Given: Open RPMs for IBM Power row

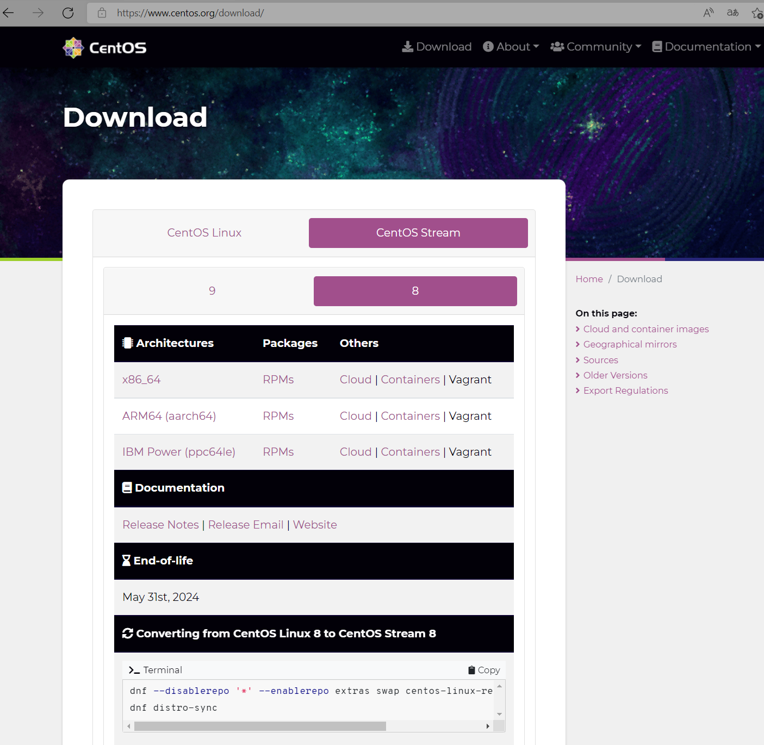Looking at the screenshot, I should pyautogui.click(x=278, y=452).
